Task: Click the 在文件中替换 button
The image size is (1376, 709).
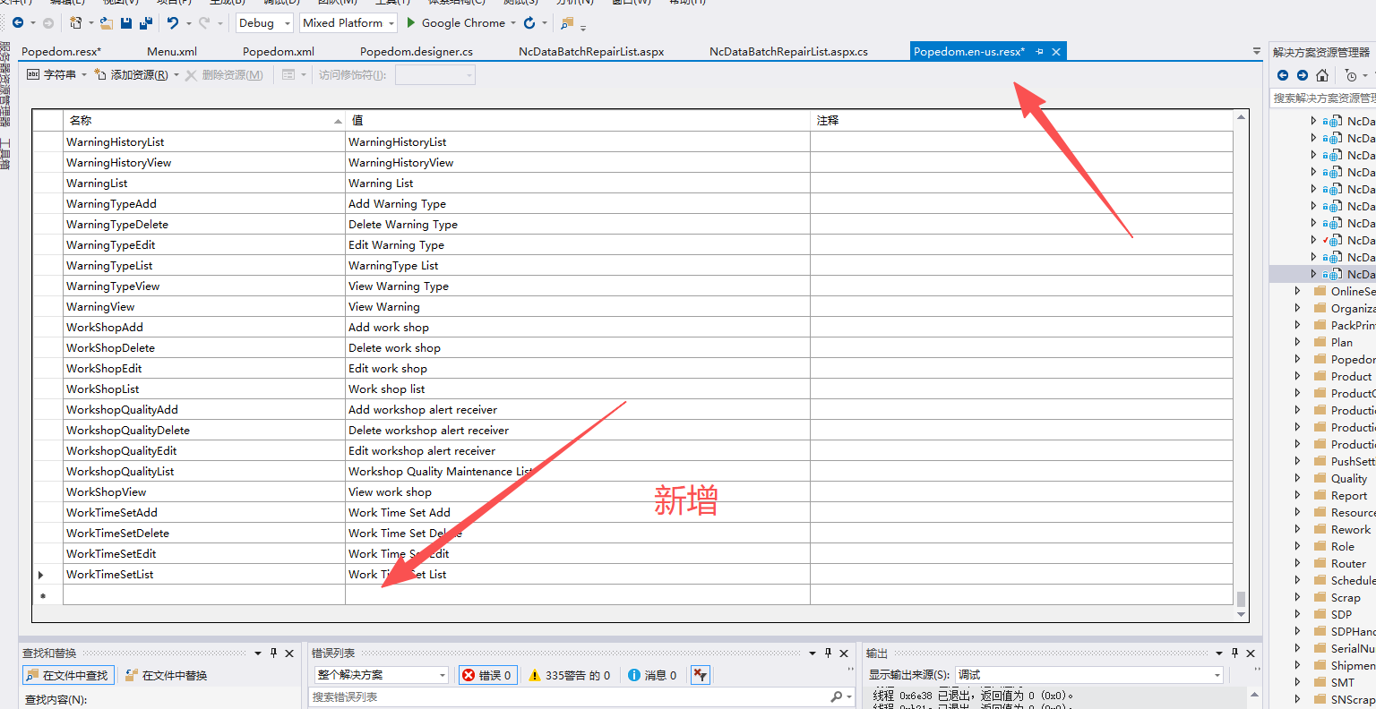Action: point(167,675)
